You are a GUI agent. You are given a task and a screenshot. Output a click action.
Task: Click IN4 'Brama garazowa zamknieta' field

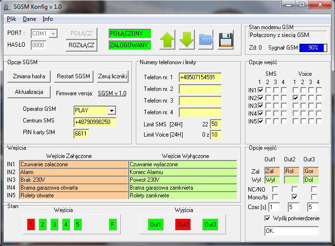click(x=183, y=188)
